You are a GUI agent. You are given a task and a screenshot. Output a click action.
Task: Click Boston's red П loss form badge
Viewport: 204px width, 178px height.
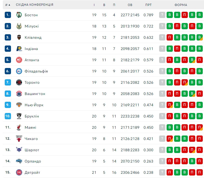pyautogui.click(x=185, y=15)
